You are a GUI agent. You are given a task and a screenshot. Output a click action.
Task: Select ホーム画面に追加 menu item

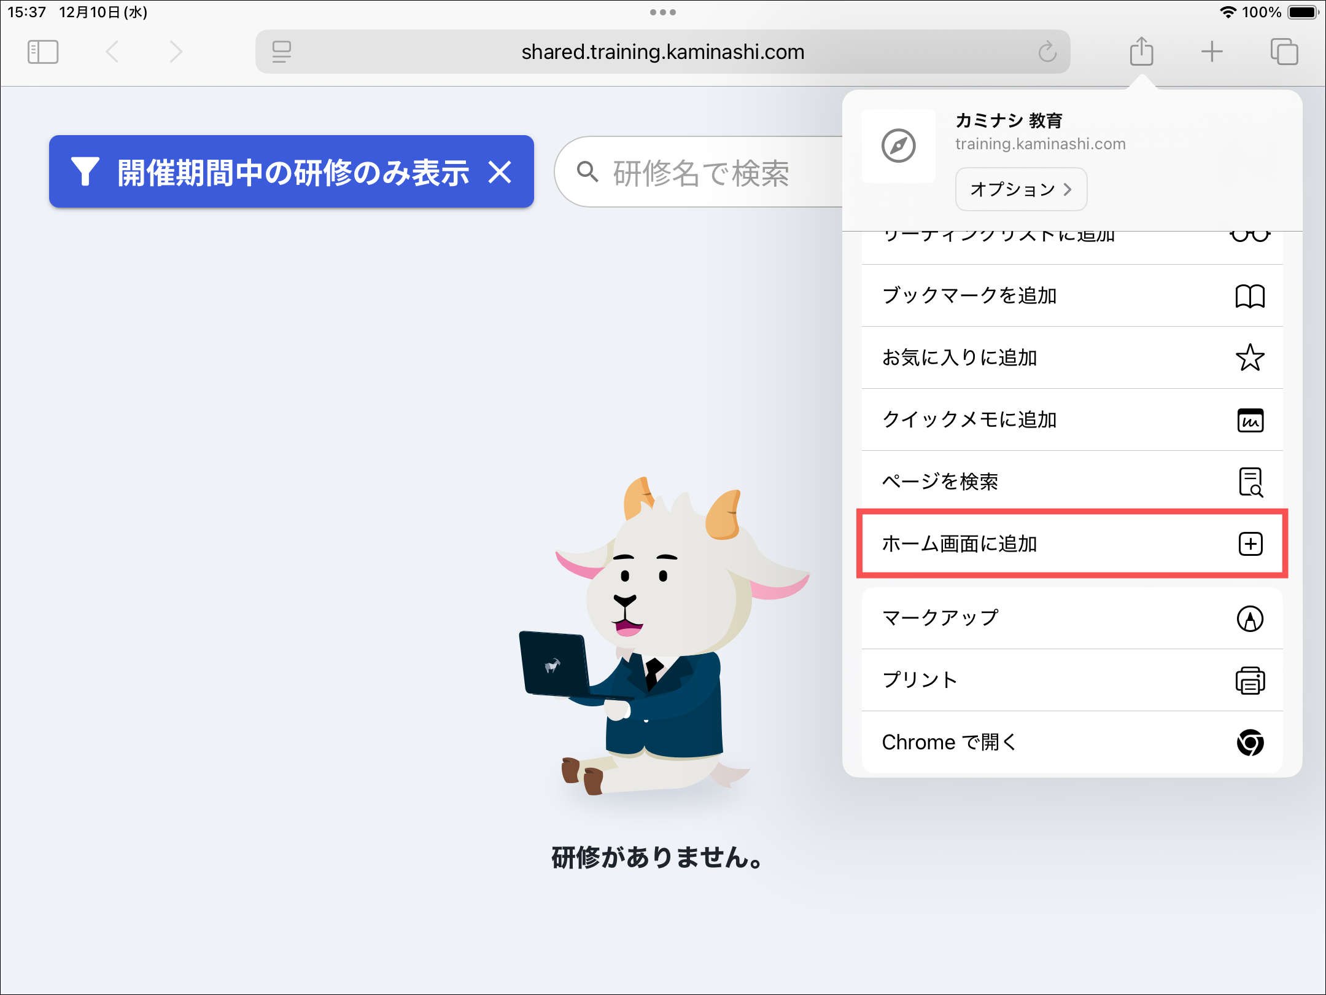1072,544
